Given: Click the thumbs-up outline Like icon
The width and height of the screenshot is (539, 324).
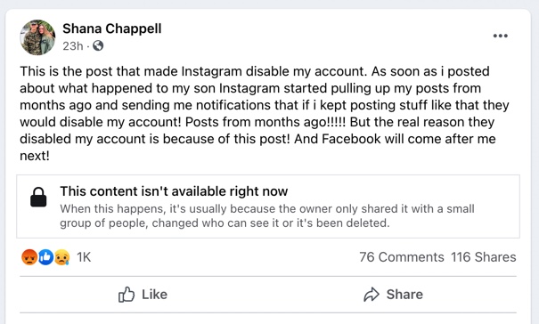Looking at the screenshot, I should click(x=127, y=295).
